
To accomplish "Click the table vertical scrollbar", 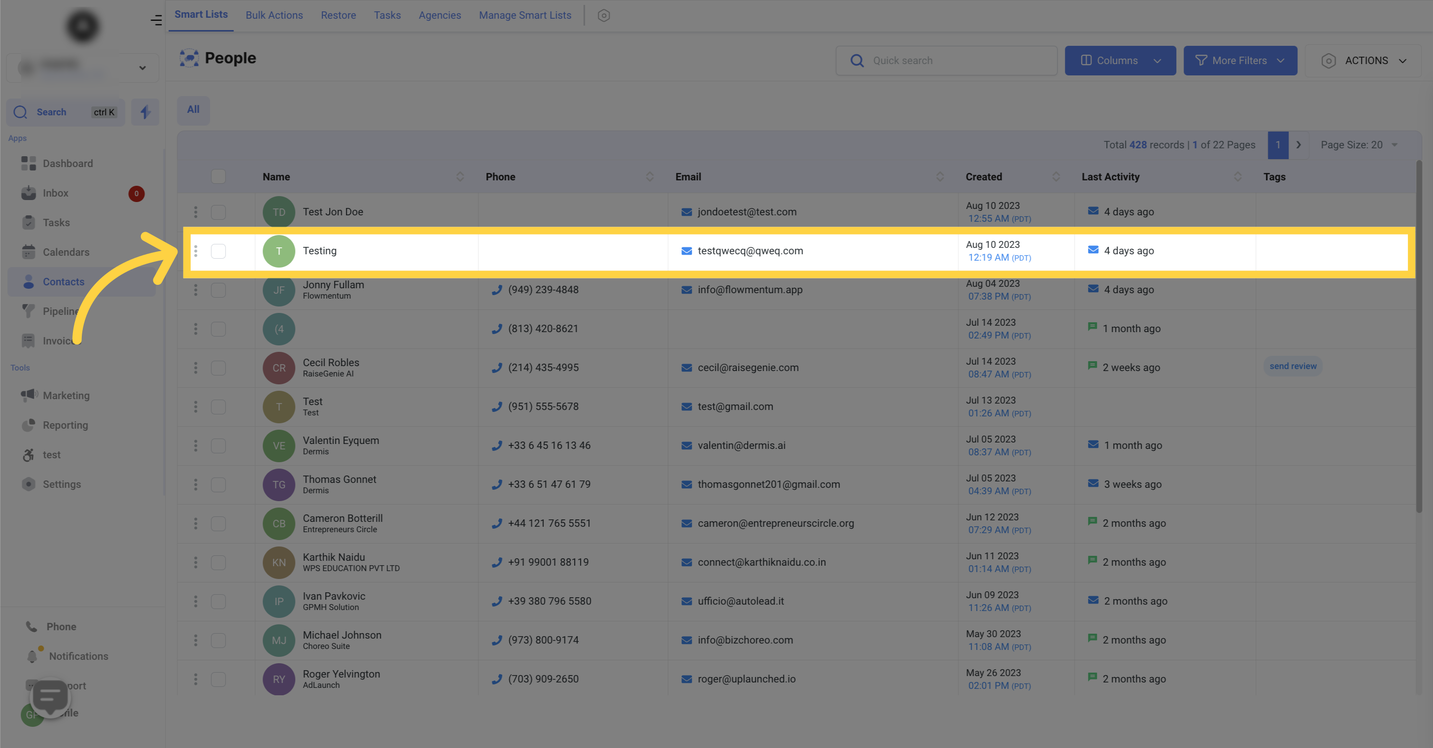I will click(1419, 337).
